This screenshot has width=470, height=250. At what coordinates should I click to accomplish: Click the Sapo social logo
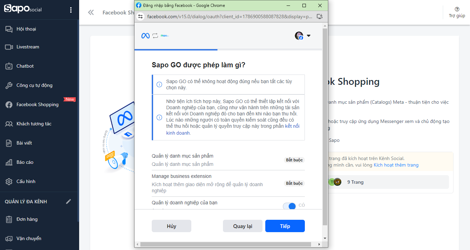[x=23, y=9]
